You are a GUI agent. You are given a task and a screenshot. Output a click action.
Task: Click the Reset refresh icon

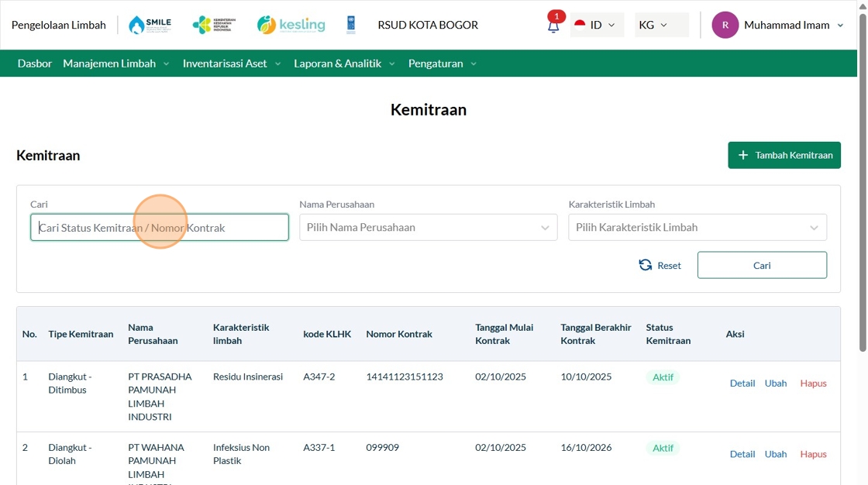pos(646,265)
